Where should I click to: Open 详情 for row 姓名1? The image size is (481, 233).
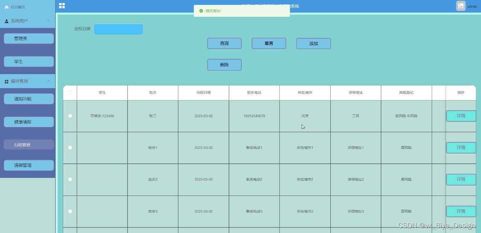[x=461, y=148]
